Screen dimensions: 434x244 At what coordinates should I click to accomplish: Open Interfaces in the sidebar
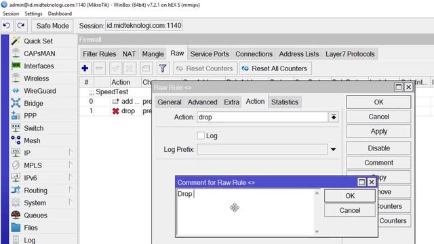39,66
